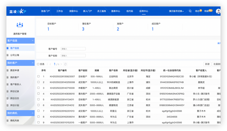Open the user avatar profile picture
This screenshot has width=227, height=131.
tap(218, 11)
